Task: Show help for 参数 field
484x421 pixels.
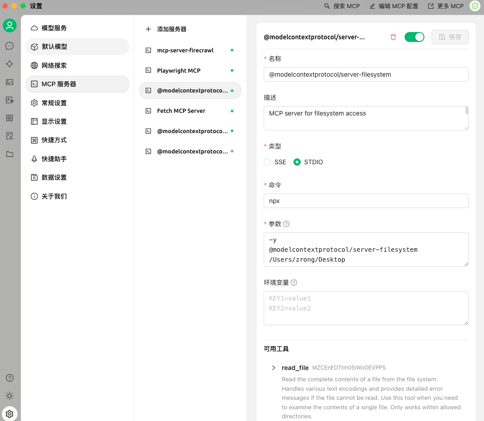Action: 286,224
